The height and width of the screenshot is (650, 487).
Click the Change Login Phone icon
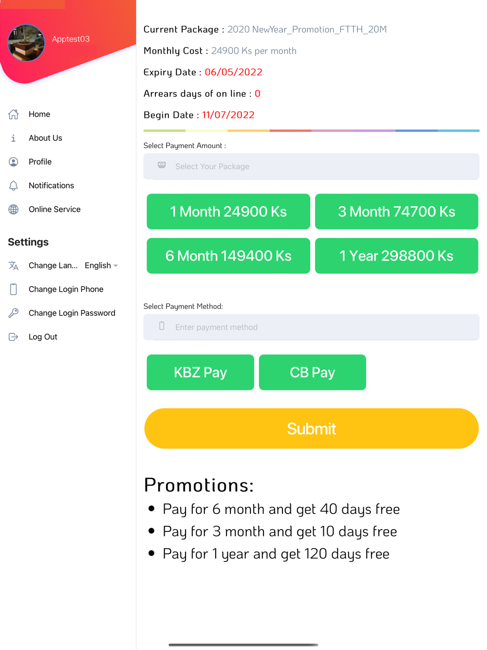14,289
